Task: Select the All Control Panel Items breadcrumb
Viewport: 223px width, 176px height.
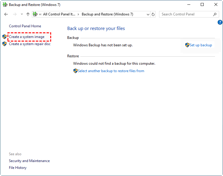Action: click(59, 14)
